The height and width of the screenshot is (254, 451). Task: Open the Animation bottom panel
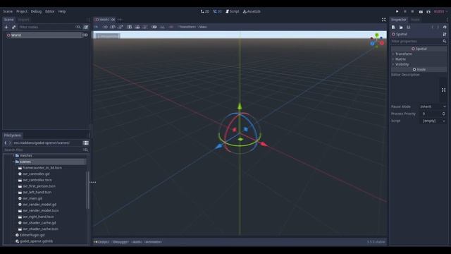coord(154,242)
